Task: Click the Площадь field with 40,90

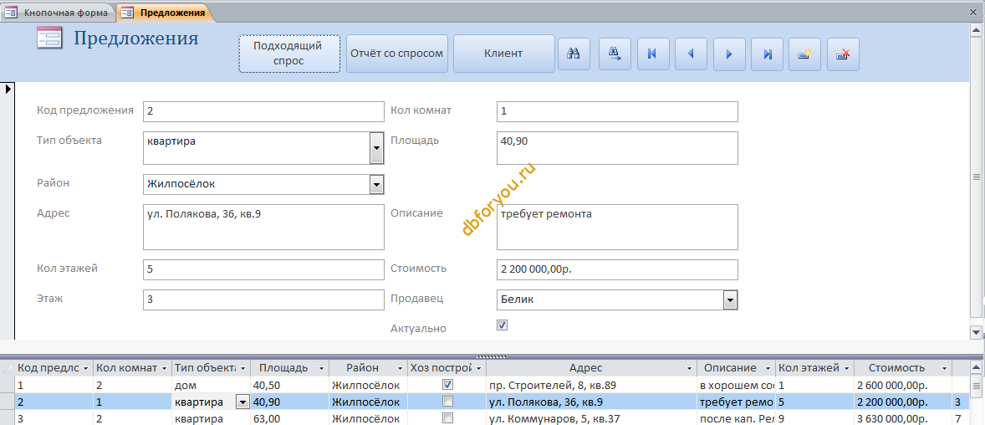Action: [x=617, y=148]
